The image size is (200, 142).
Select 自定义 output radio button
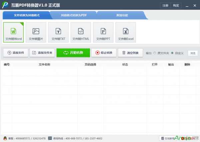point(172,53)
